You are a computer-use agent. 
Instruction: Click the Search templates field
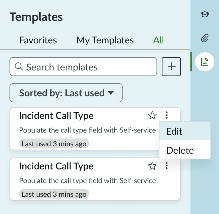click(x=83, y=67)
